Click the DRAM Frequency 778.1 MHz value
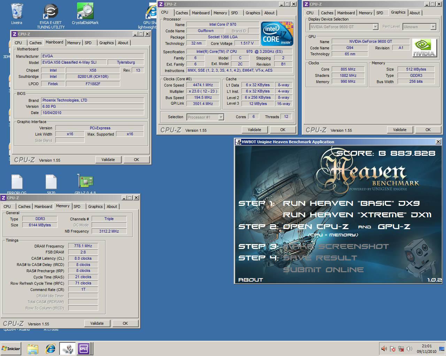The width and height of the screenshot is (446, 356). pyautogui.click(x=83, y=246)
